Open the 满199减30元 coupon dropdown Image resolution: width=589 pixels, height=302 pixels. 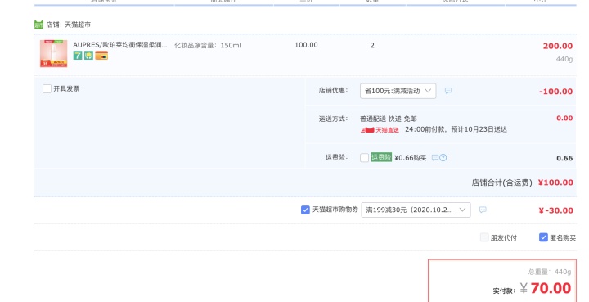point(416,210)
